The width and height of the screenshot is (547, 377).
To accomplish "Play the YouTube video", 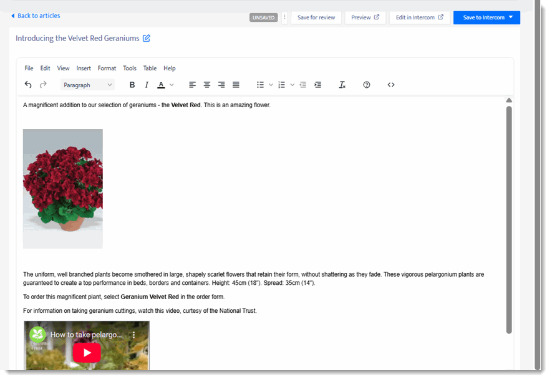I will 87,353.
